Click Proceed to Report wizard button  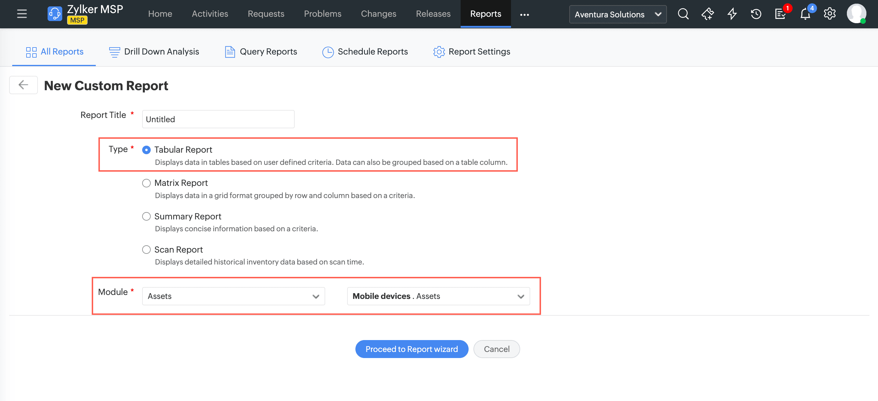(412, 349)
